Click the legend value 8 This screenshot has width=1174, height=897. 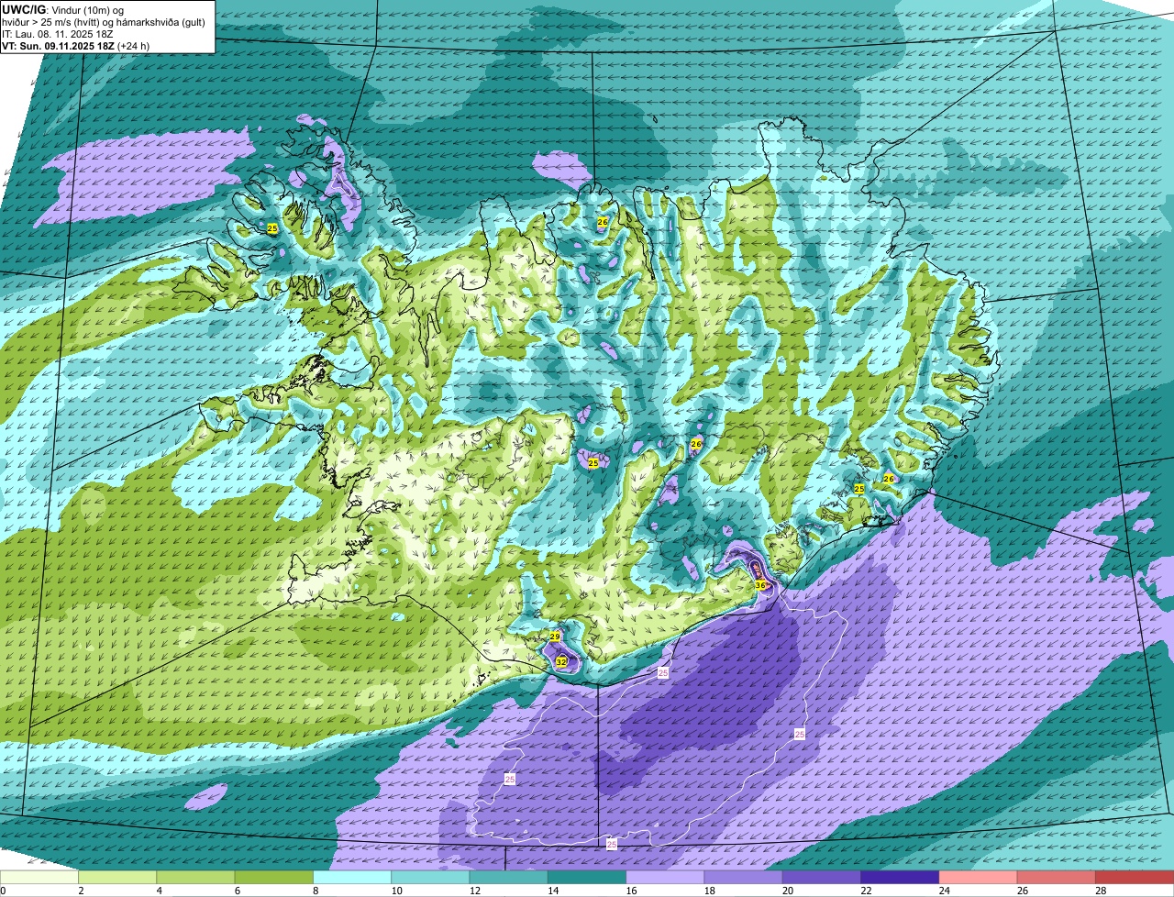point(316,891)
